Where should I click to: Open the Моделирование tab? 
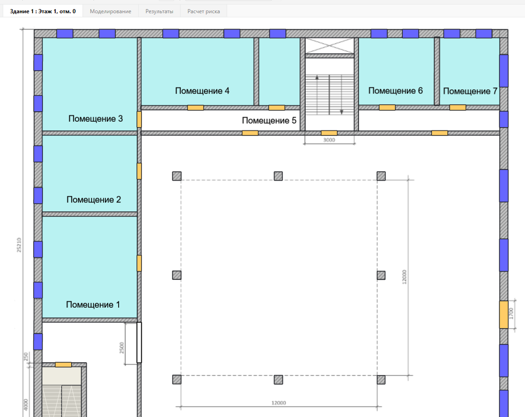click(110, 11)
